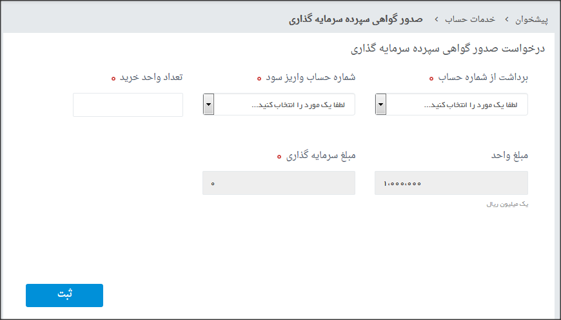Click the chevron right after پیشخوان
The height and width of the screenshot is (320, 561).
(x=506, y=19)
